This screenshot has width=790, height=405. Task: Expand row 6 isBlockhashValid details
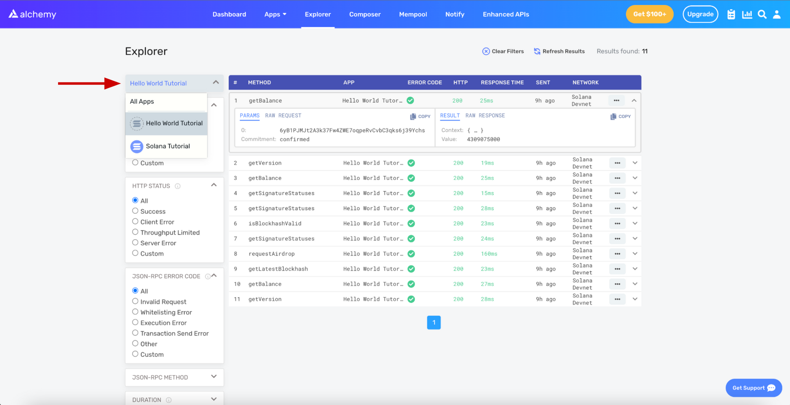coord(635,223)
